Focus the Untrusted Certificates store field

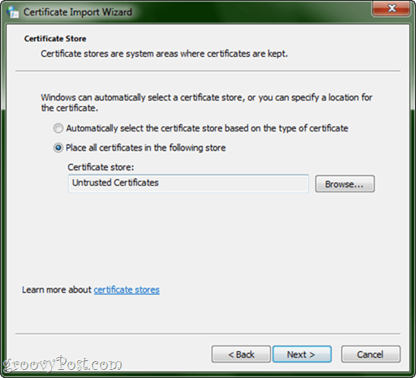188,183
